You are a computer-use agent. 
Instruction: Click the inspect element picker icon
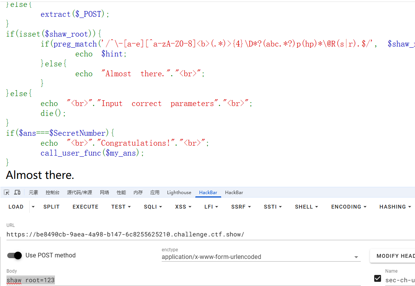(x=7, y=193)
